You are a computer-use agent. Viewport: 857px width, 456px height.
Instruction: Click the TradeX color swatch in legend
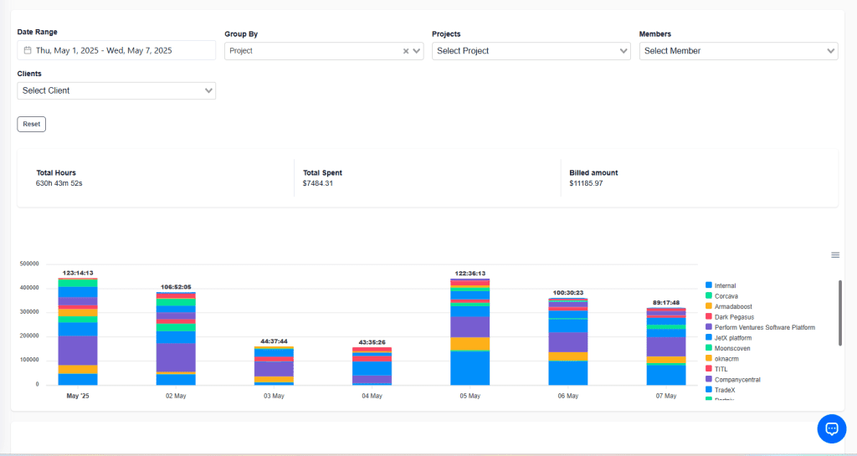(x=709, y=390)
